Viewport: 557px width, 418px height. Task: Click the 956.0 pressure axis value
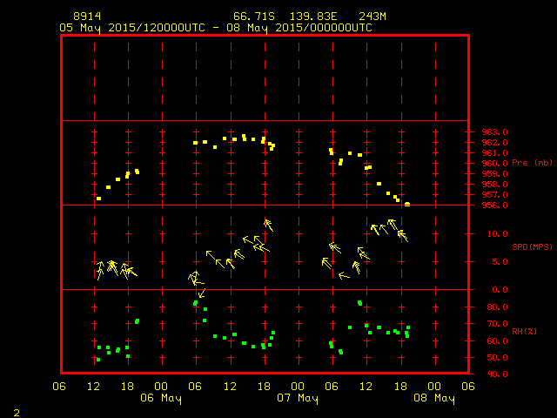(493, 206)
